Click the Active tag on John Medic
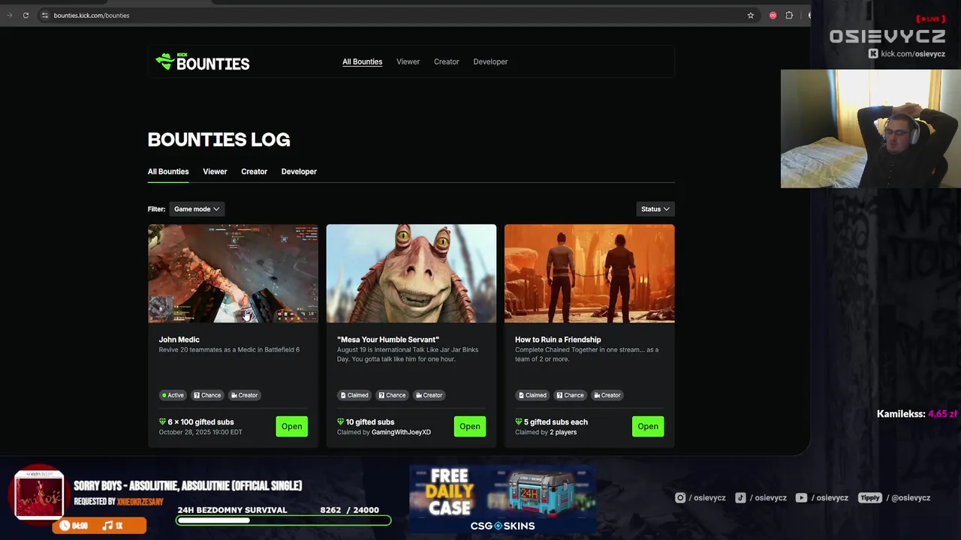This screenshot has width=961, height=540. point(173,395)
